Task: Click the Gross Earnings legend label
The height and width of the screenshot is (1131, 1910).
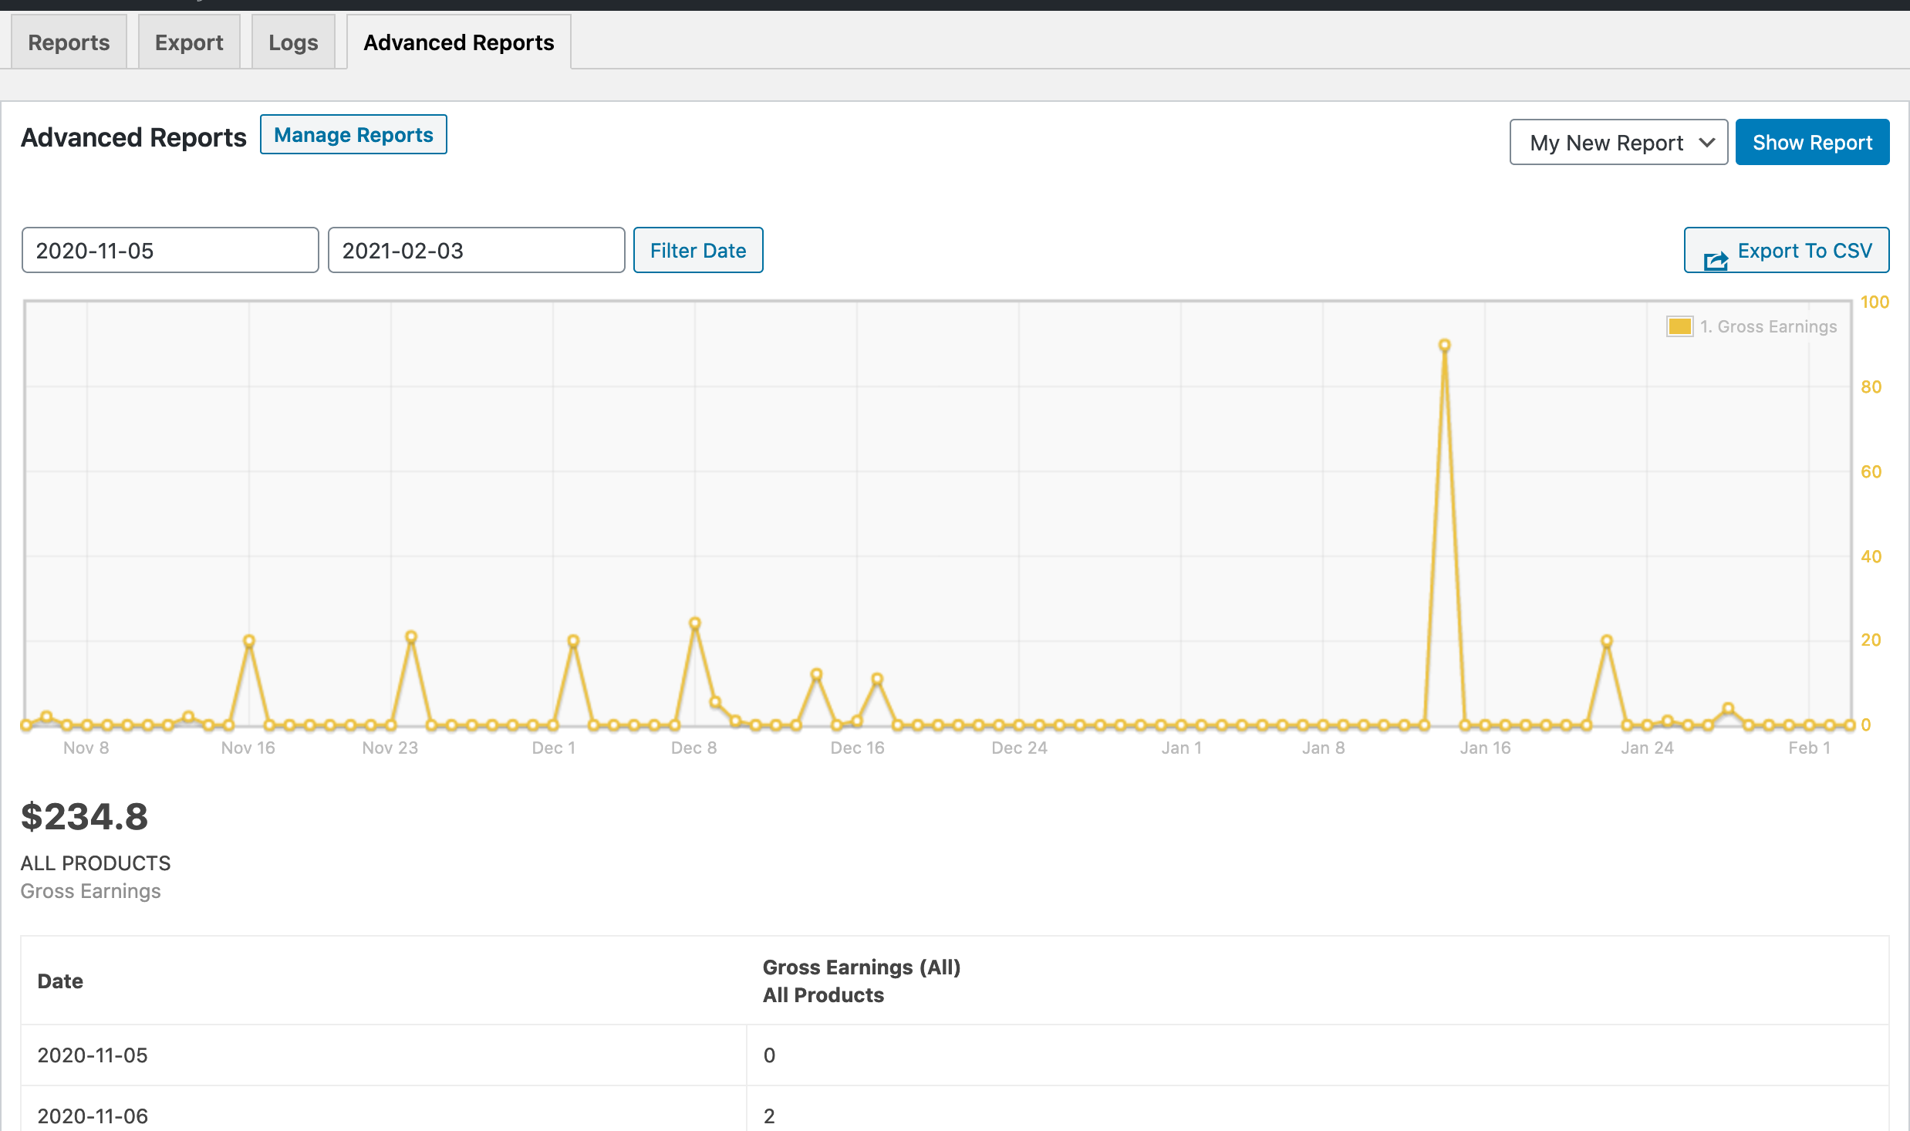Action: coord(1769,326)
